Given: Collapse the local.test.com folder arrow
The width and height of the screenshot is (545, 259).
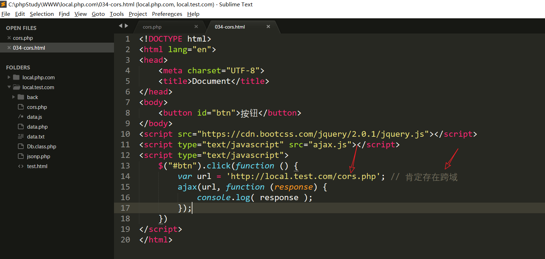Looking at the screenshot, I should click(9, 87).
